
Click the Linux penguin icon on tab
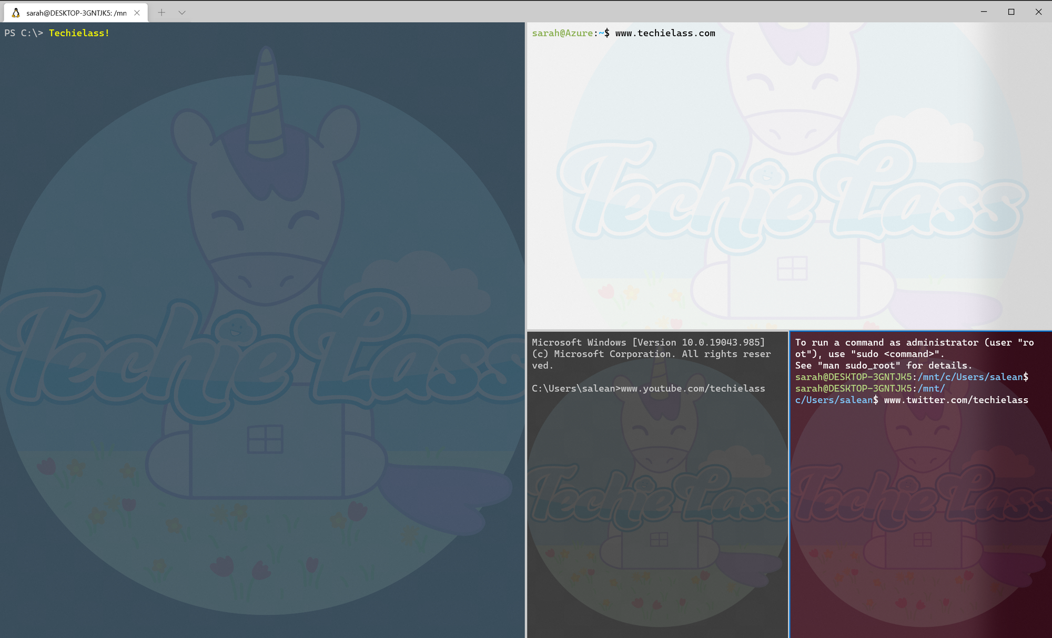[16, 13]
